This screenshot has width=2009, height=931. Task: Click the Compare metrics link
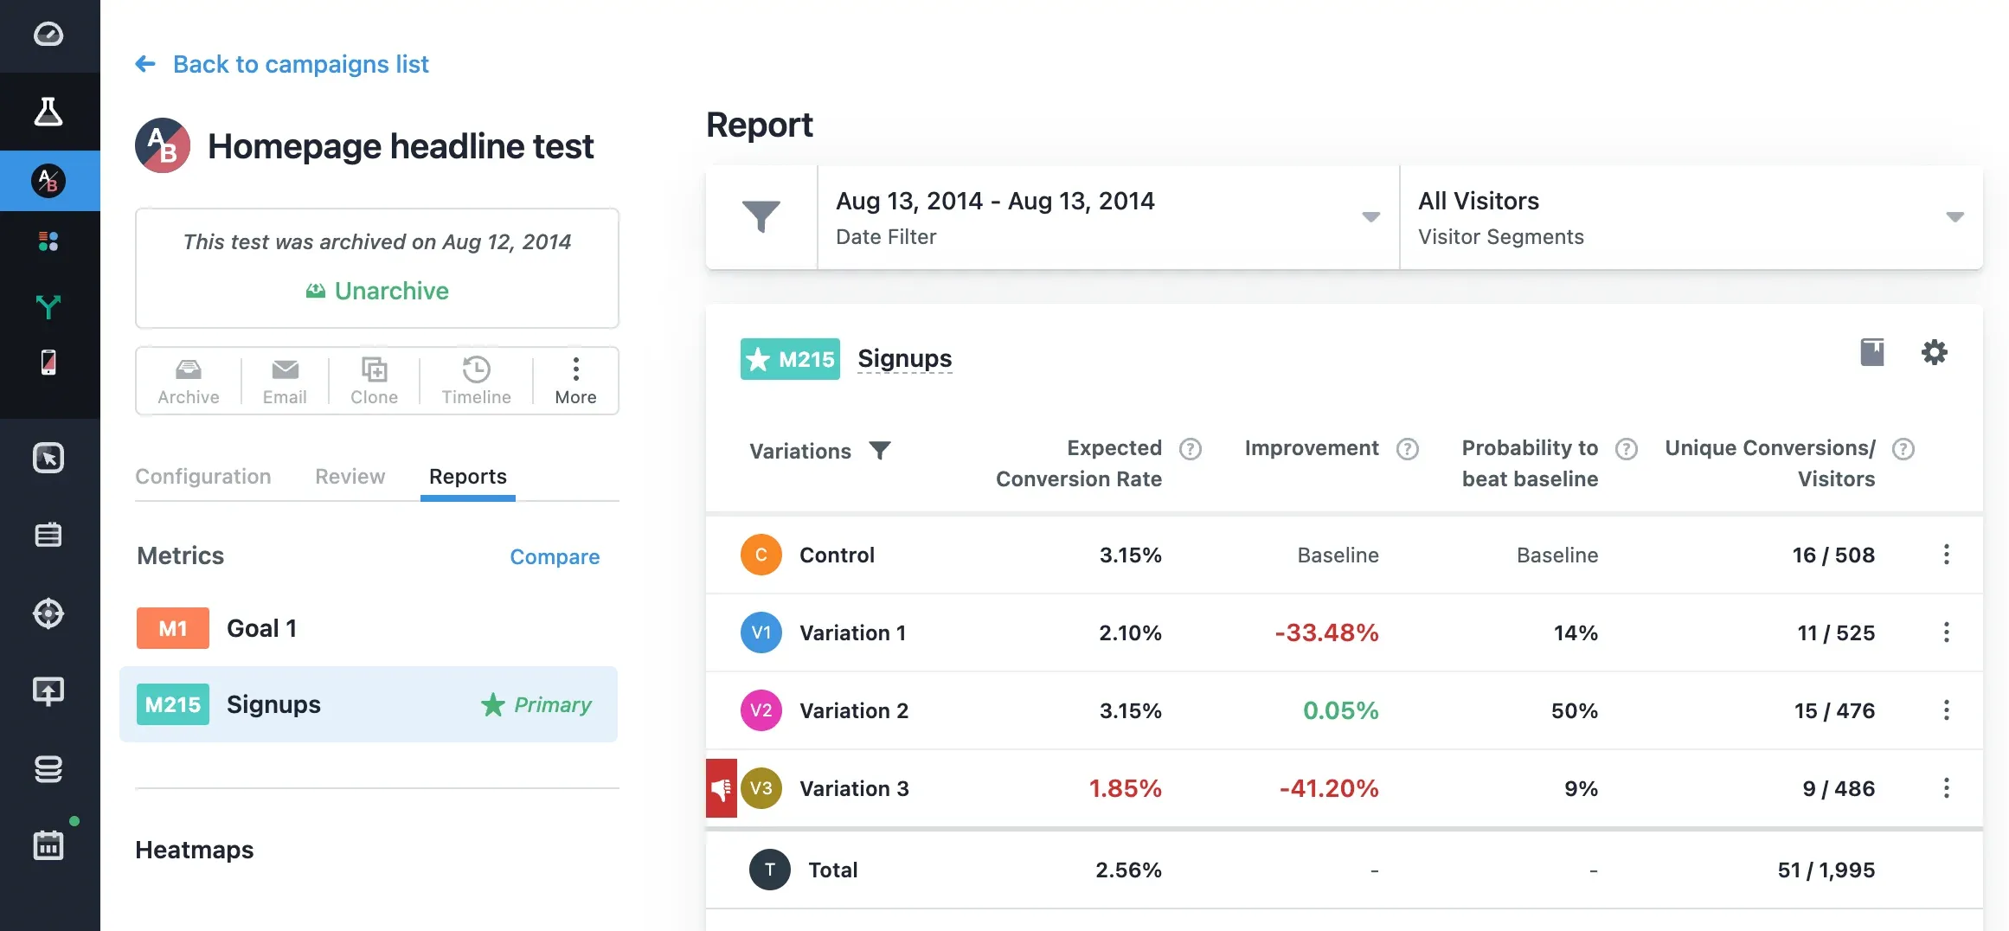click(x=555, y=556)
